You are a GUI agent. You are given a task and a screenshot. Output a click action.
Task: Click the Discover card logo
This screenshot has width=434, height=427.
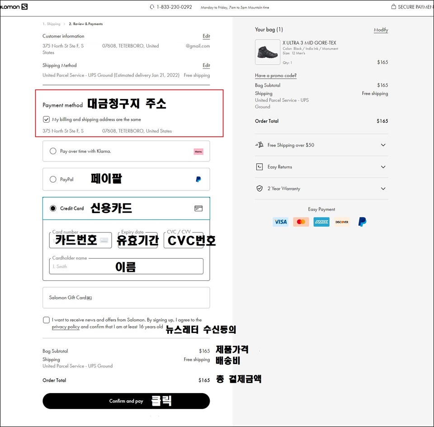click(342, 222)
